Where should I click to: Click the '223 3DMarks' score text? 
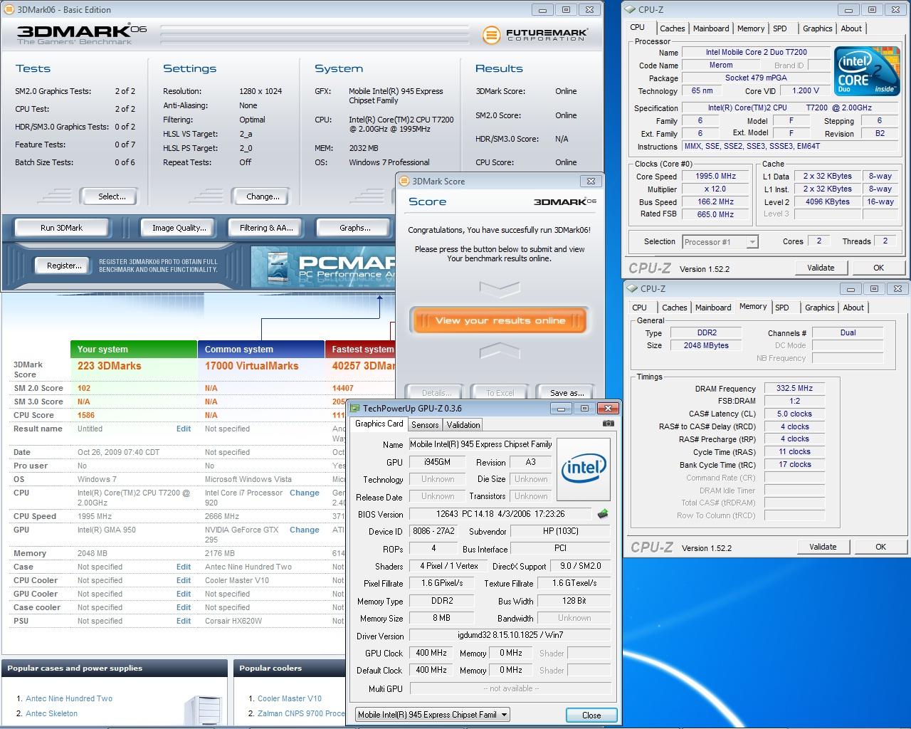[109, 366]
